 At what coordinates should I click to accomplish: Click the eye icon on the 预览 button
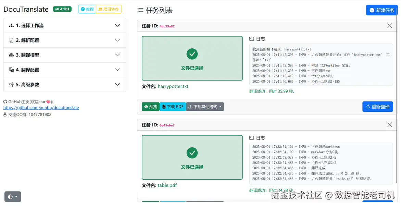point(146,107)
